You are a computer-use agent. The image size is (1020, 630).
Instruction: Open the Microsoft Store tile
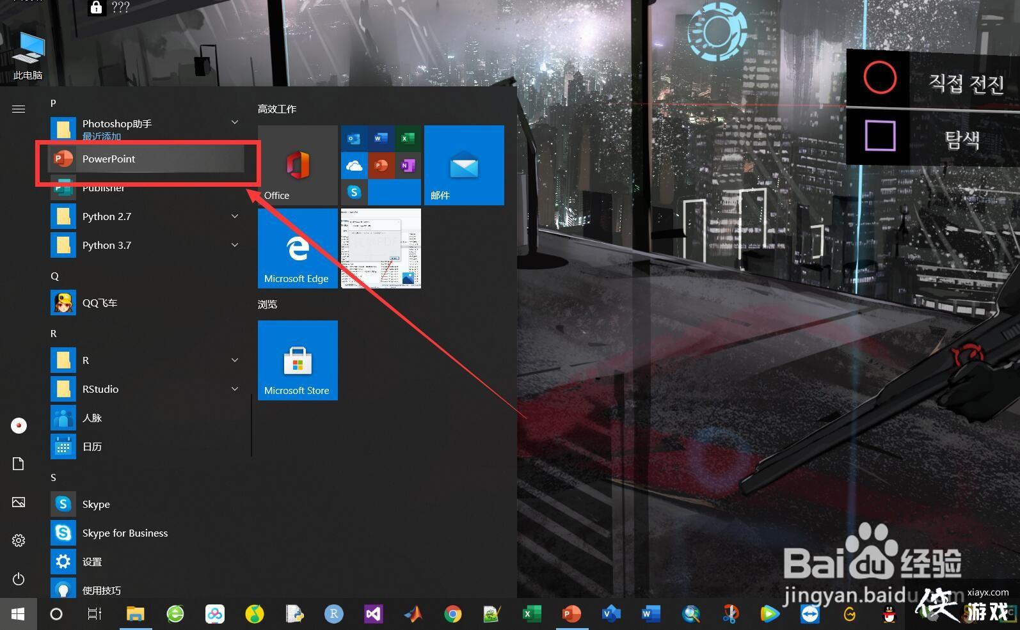point(298,360)
